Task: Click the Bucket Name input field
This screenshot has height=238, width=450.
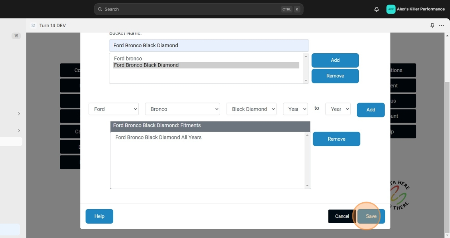Action: (209, 46)
